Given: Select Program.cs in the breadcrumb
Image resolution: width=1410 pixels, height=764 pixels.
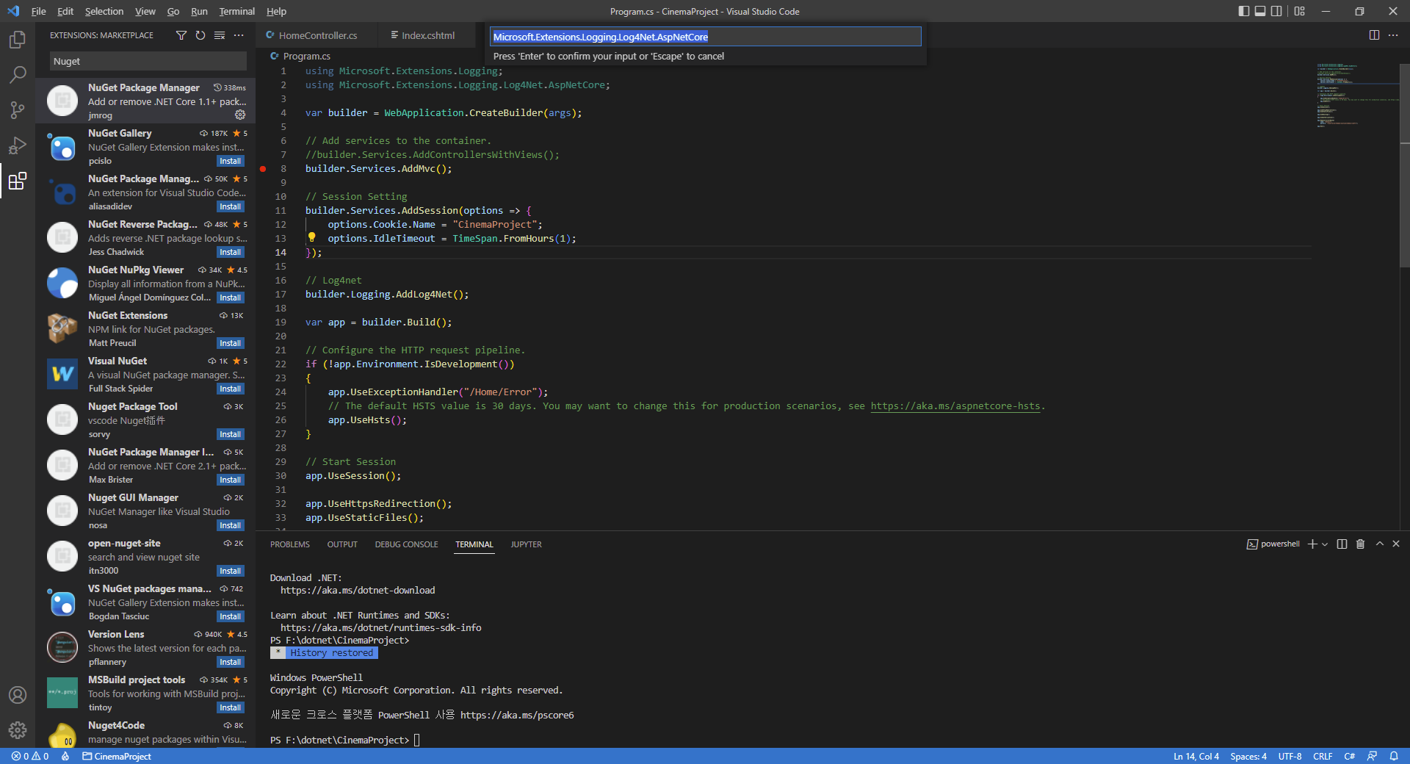Looking at the screenshot, I should (300, 56).
